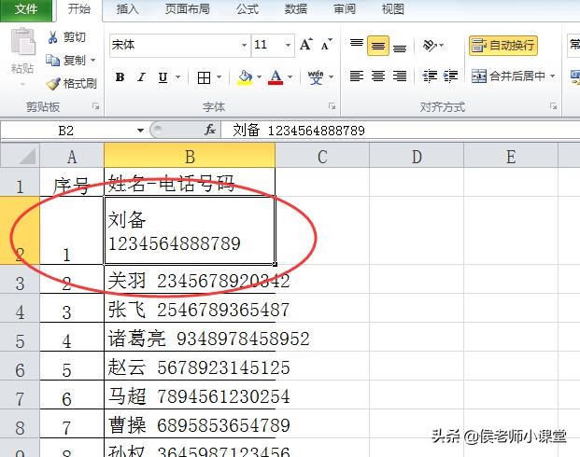Toggle bold formatting

(120, 77)
